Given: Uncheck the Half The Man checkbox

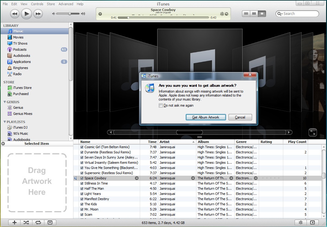Looking at the screenshot, I should click(82, 189).
